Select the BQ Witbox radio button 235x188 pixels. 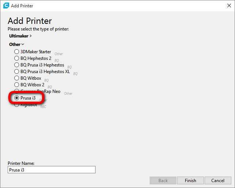[x=17, y=78]
